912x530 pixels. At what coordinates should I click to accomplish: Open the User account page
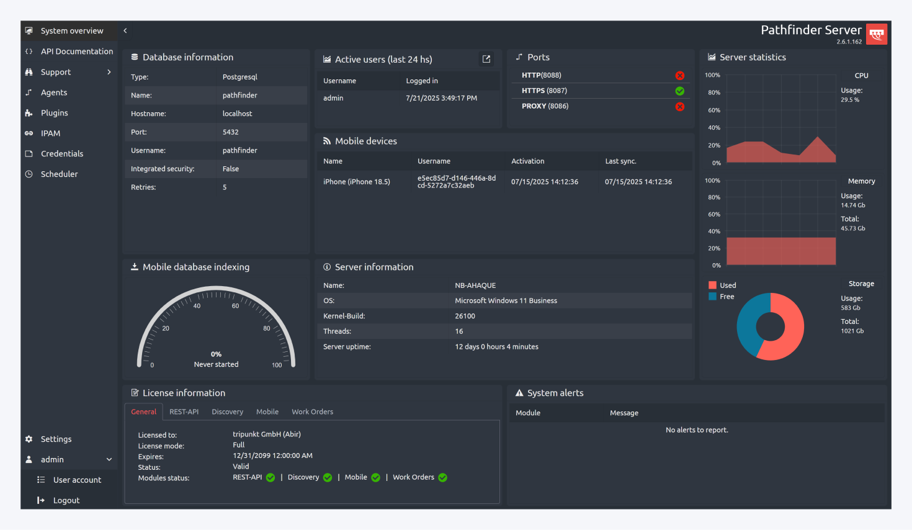pyautogui.click(x=78, y=480)
